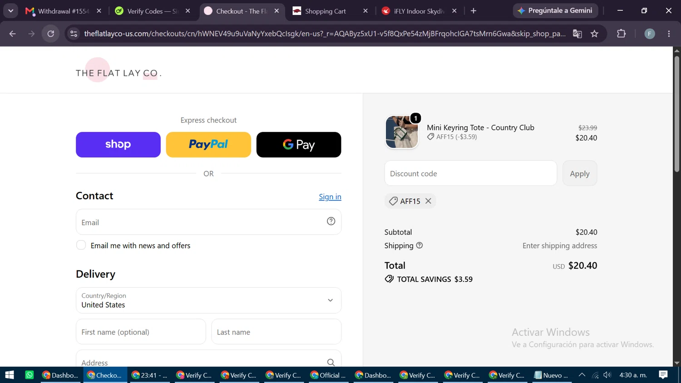The width and height of the screenshot is (681, 383).
Task: Switch to the Withdrawal Gmail tab
Action: 63,11
